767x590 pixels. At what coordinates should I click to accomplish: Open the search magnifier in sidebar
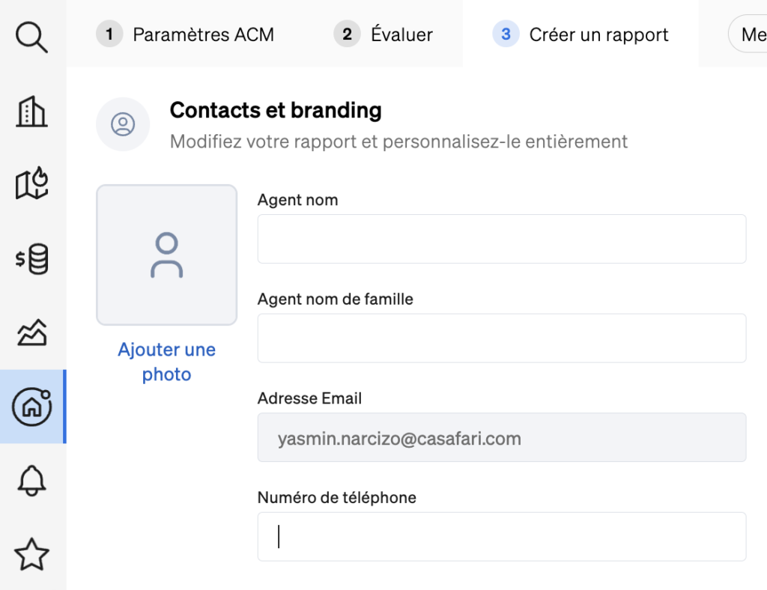pos(31,37)
